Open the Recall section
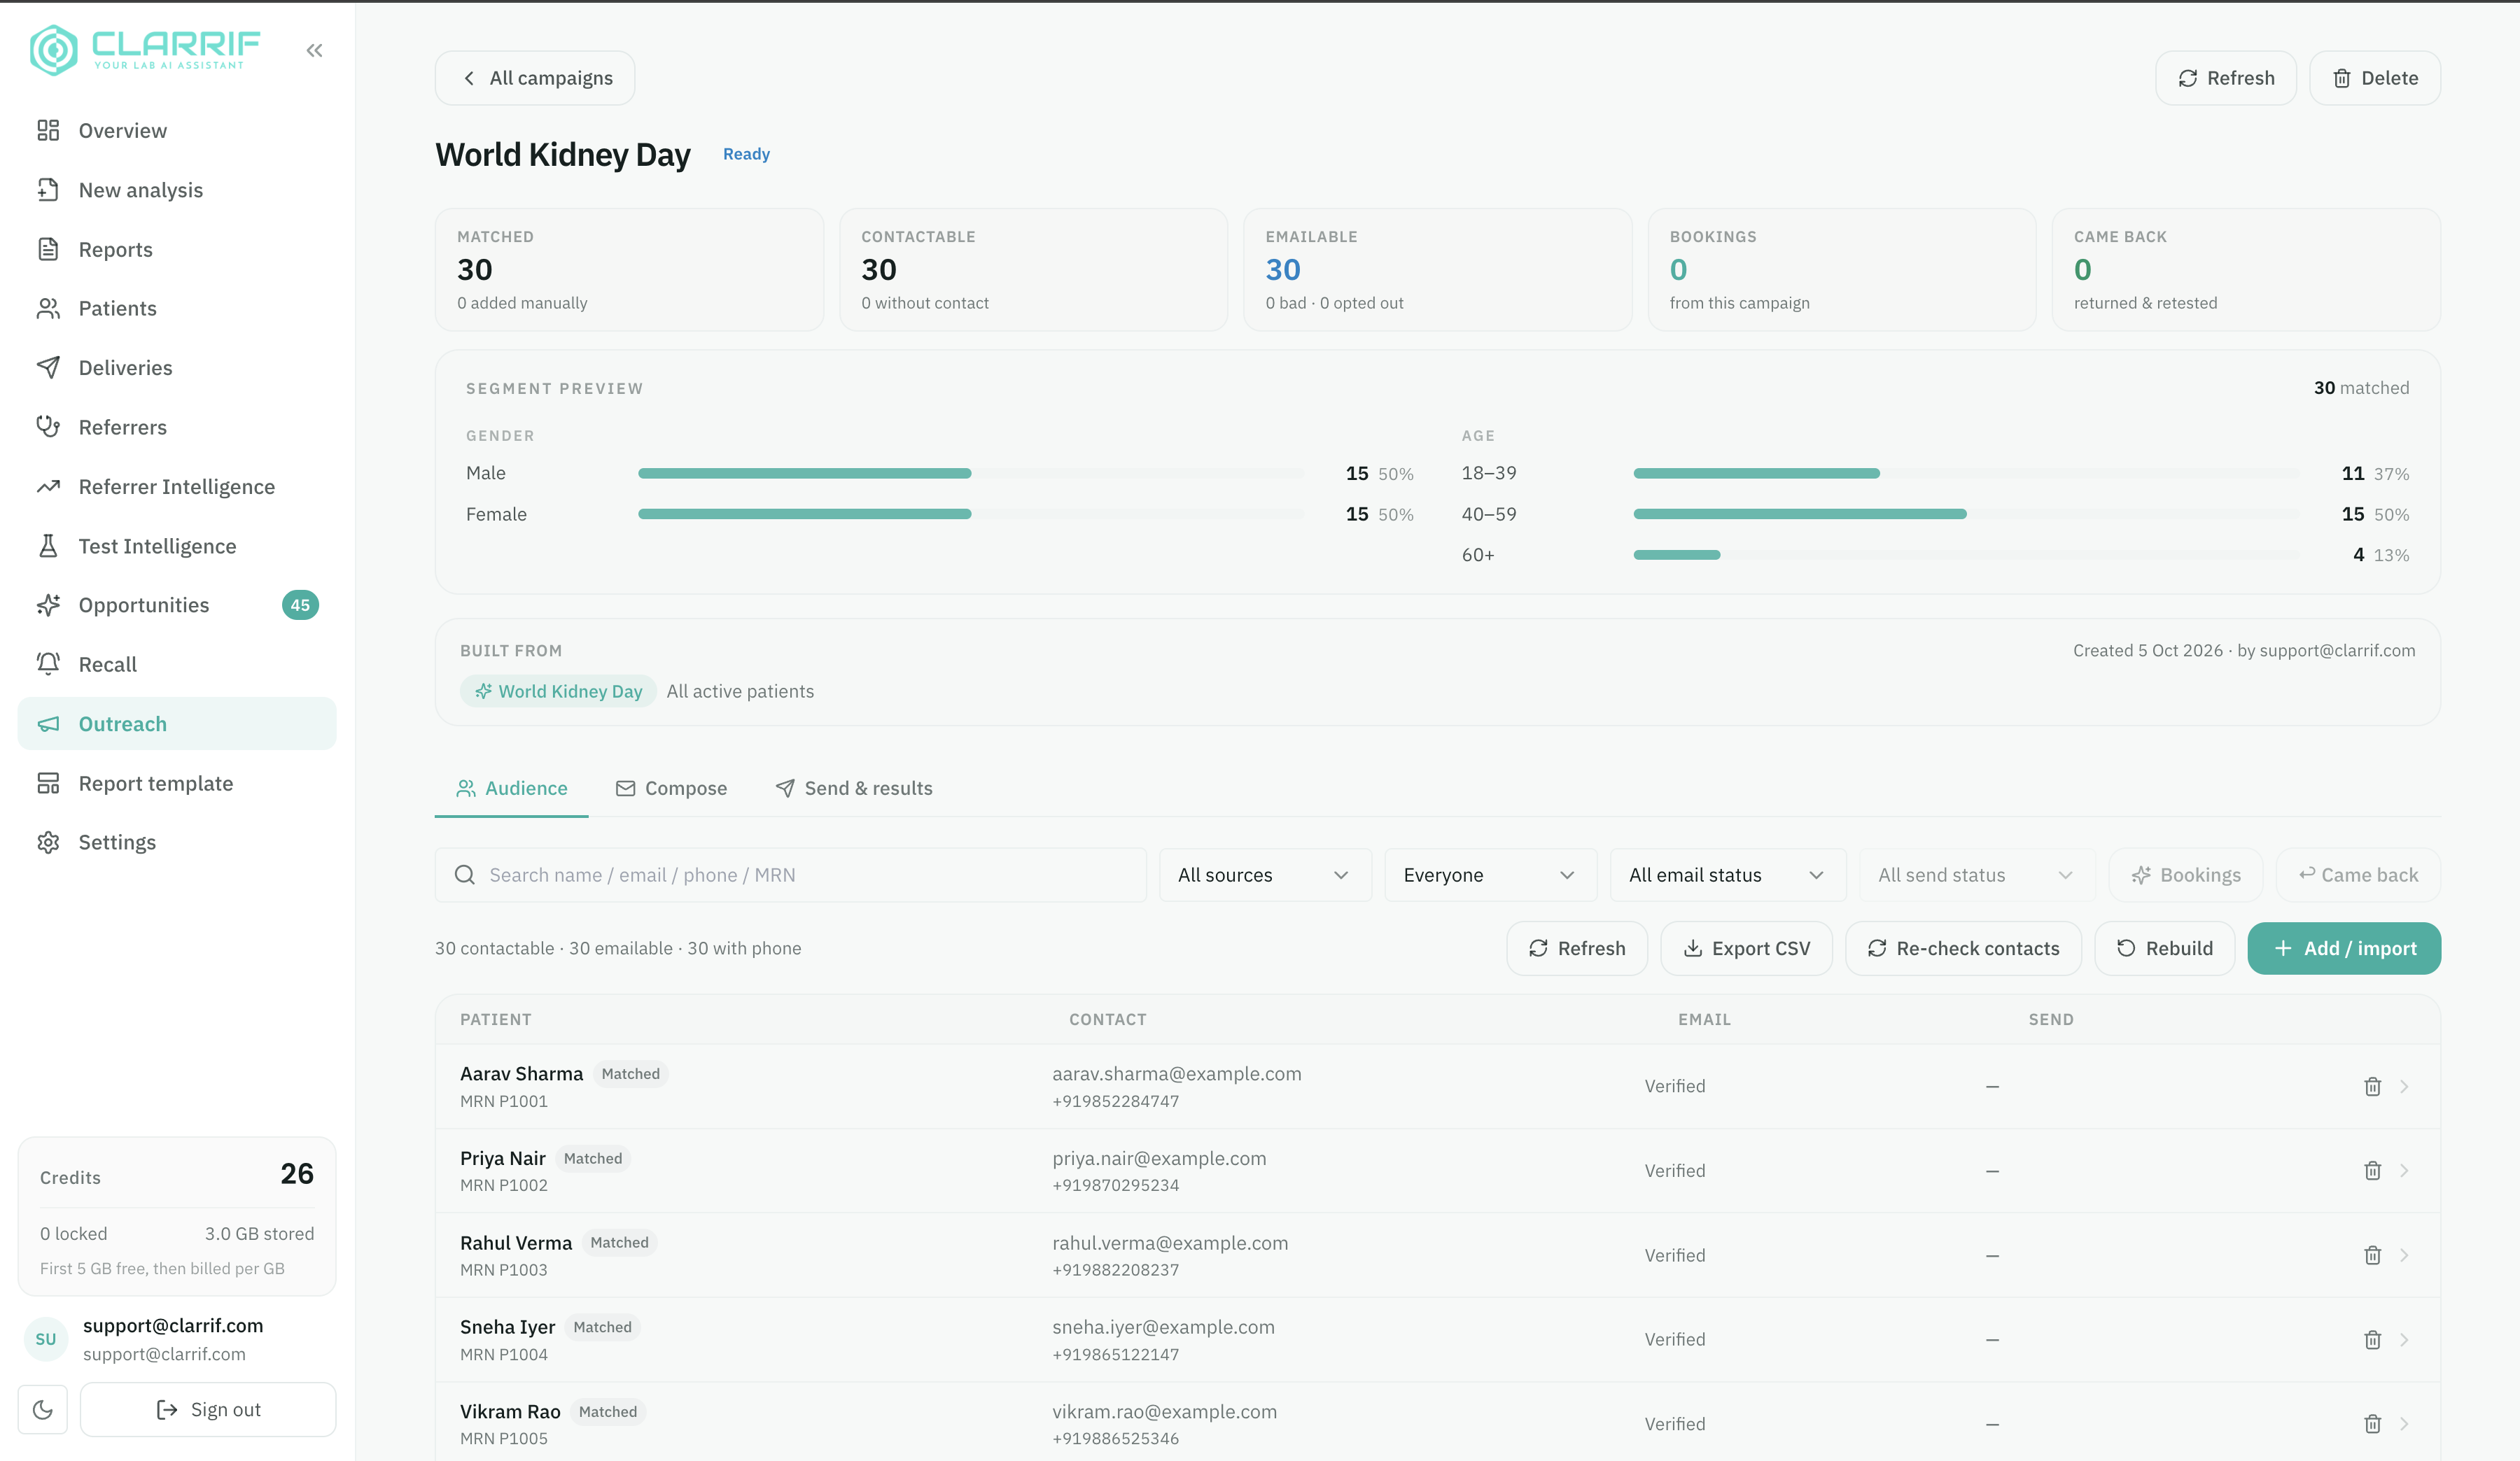 (x=177, y=665)
